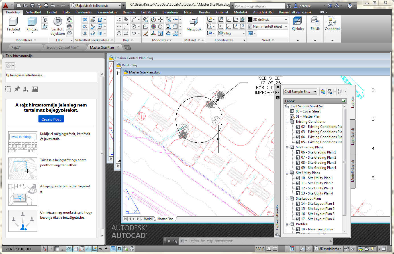Toggle ortho mode in status bar
The width and height of the screenshot is (394, 254).
click(x=63, y=249)
